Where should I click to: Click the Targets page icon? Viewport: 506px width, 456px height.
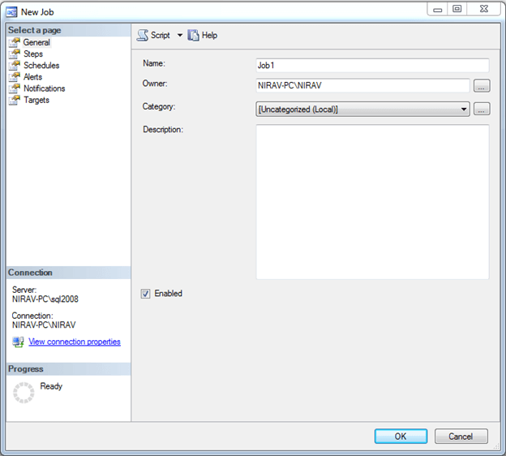[15, 101]
